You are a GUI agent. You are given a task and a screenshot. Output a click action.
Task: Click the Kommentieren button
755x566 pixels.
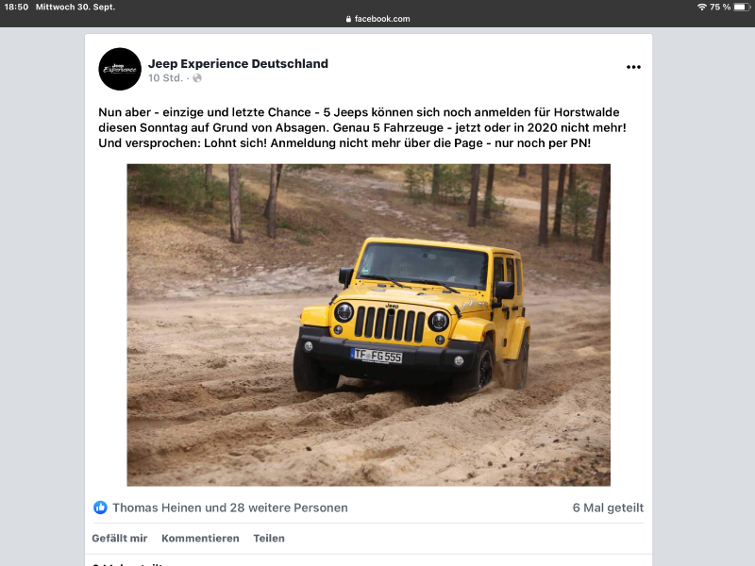click(200, 538)
